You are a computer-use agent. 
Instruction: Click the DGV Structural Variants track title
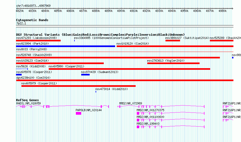point(100,35)
